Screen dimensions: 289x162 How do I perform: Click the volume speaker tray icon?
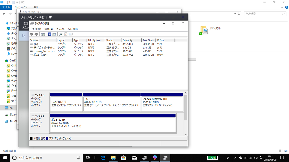coord(256,158)
